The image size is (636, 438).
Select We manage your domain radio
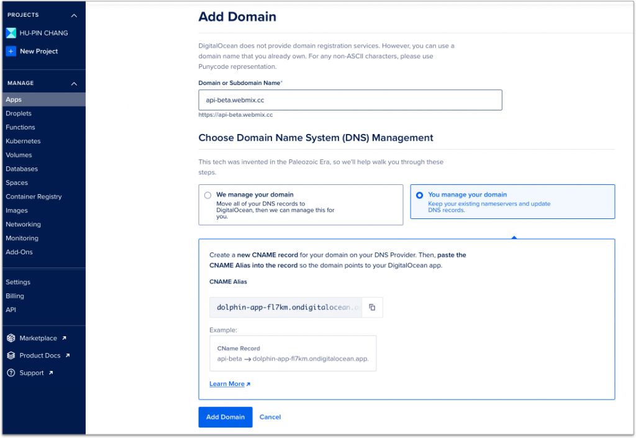(207, 195)
